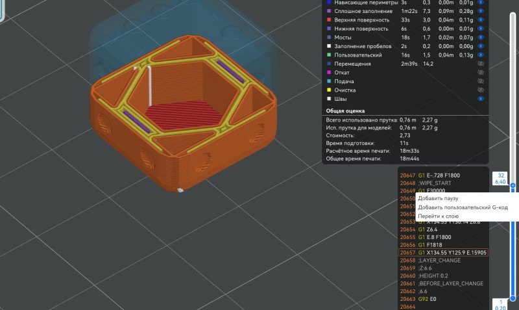Click the plus handle on layer slider
Screen dimensions: 519x310
(513, 186)
